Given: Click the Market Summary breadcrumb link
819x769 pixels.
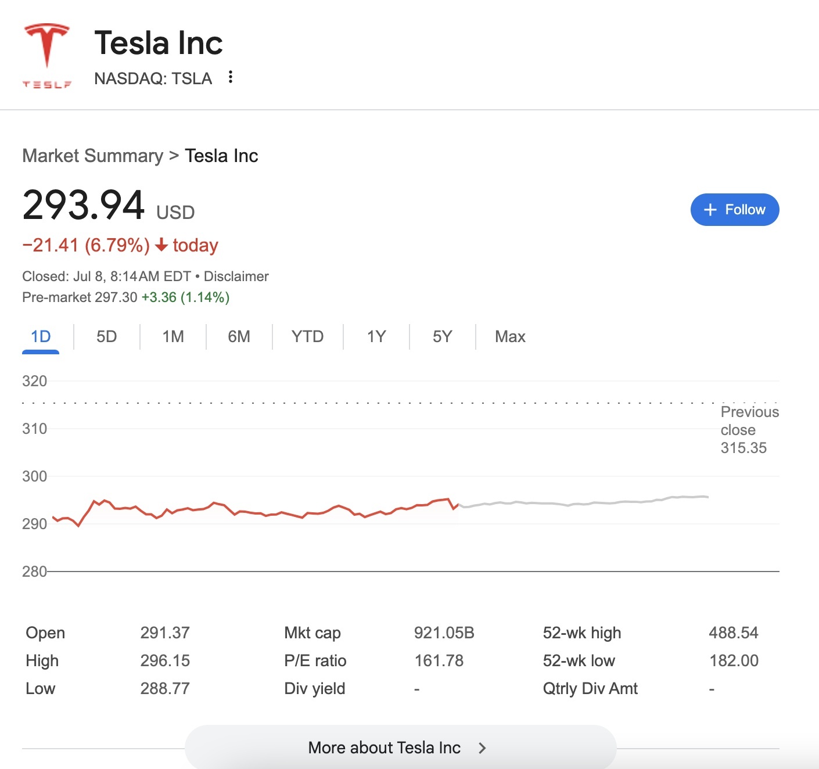Looking at the screenshot, I should (x=93, y=156).
